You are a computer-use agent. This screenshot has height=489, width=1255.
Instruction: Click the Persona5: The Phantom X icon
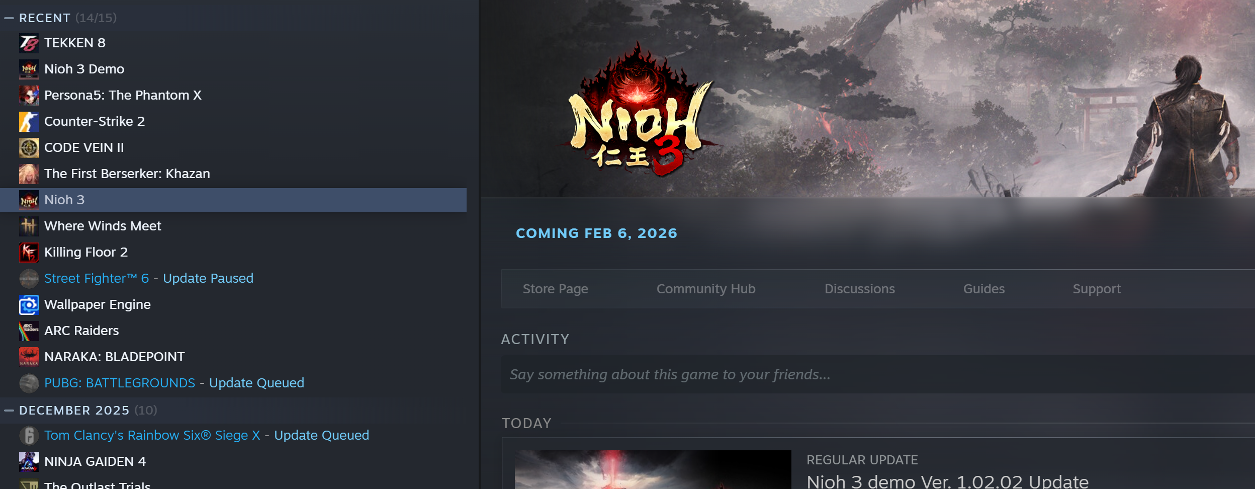pyautogui.click(x=29, y=95)
